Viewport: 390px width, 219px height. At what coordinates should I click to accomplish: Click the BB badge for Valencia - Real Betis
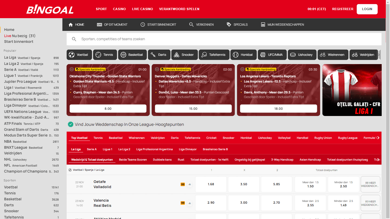[183, 203]
